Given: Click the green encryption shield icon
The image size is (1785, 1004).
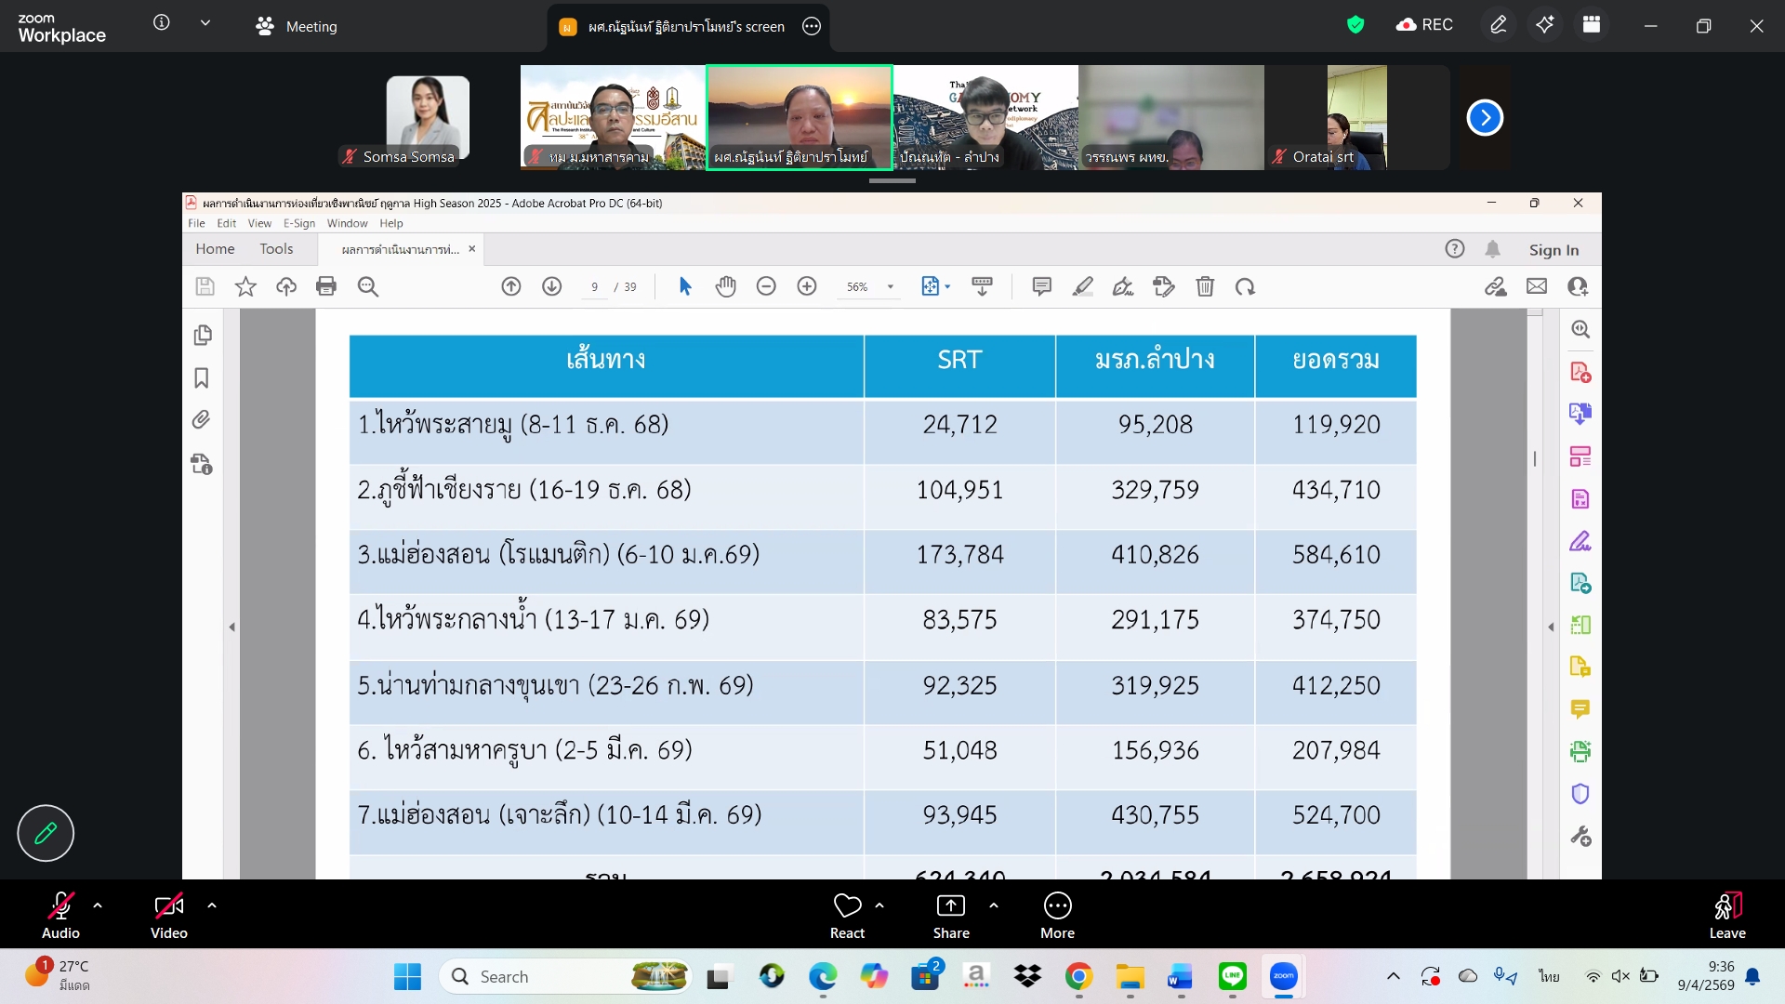Looking at the screenshot, I should pos(1355,25).
